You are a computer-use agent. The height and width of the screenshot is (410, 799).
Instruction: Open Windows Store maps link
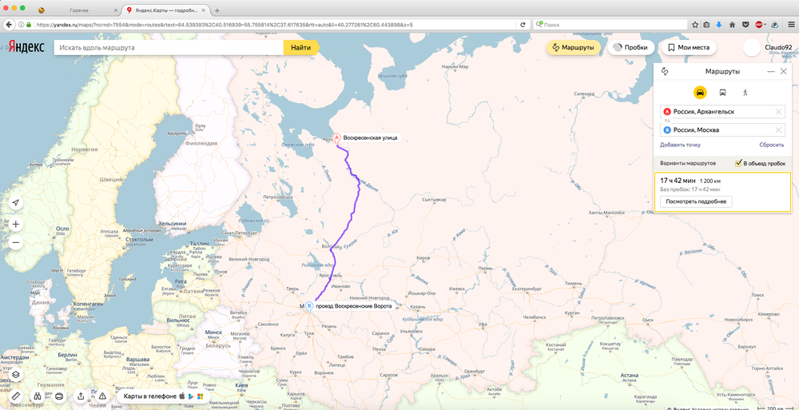pos(201,396)
